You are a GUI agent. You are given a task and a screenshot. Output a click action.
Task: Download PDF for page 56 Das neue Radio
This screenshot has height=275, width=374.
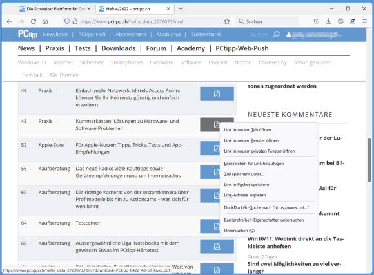(x=210, y=172)
